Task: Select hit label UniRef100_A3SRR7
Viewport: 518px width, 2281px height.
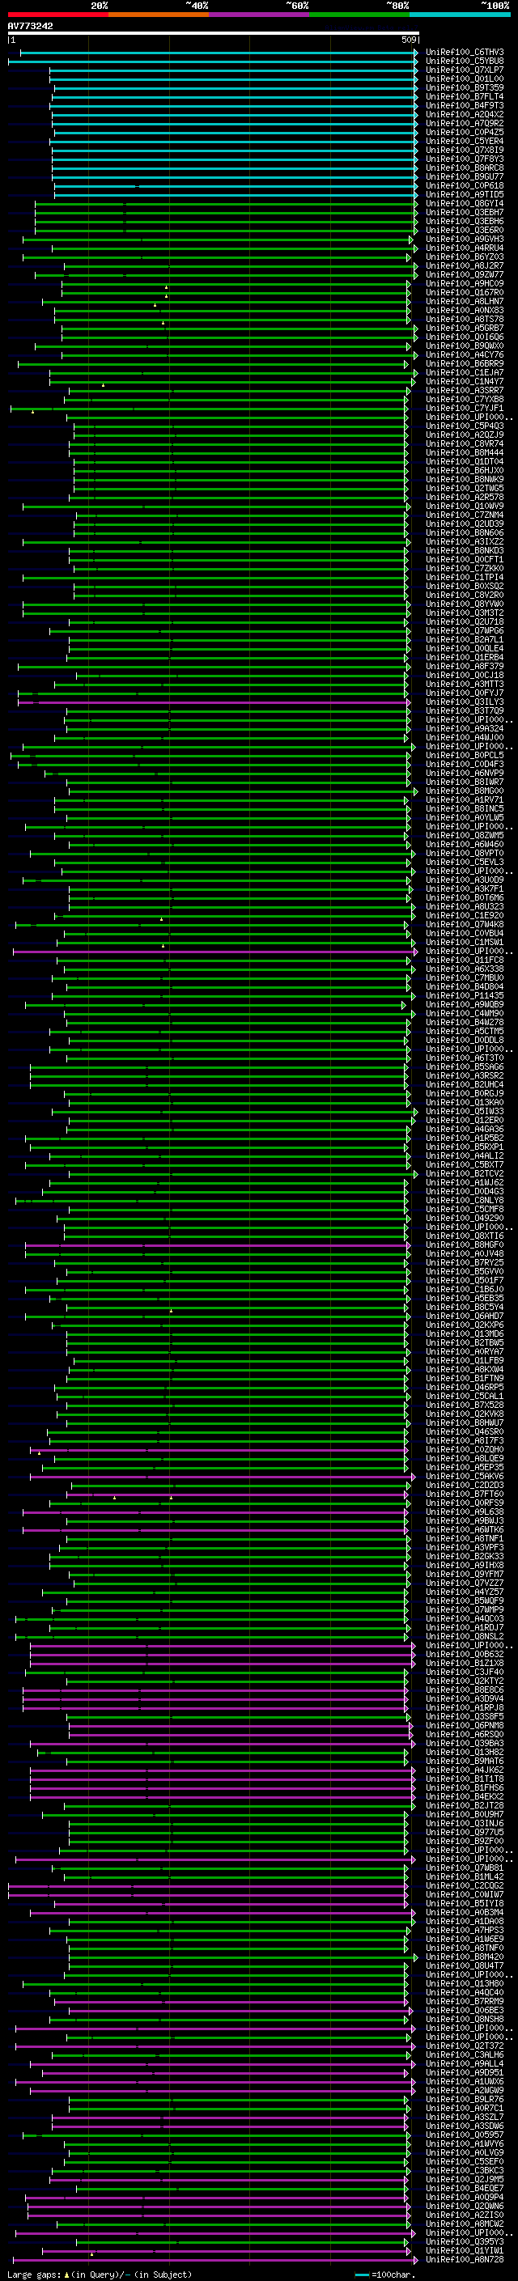Action: click(465, 391)
